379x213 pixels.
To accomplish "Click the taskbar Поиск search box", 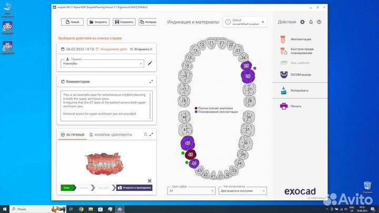I will pos(38,209).
